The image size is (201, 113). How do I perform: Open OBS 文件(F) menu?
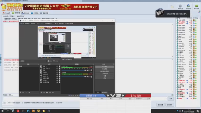tap(22, 24)
